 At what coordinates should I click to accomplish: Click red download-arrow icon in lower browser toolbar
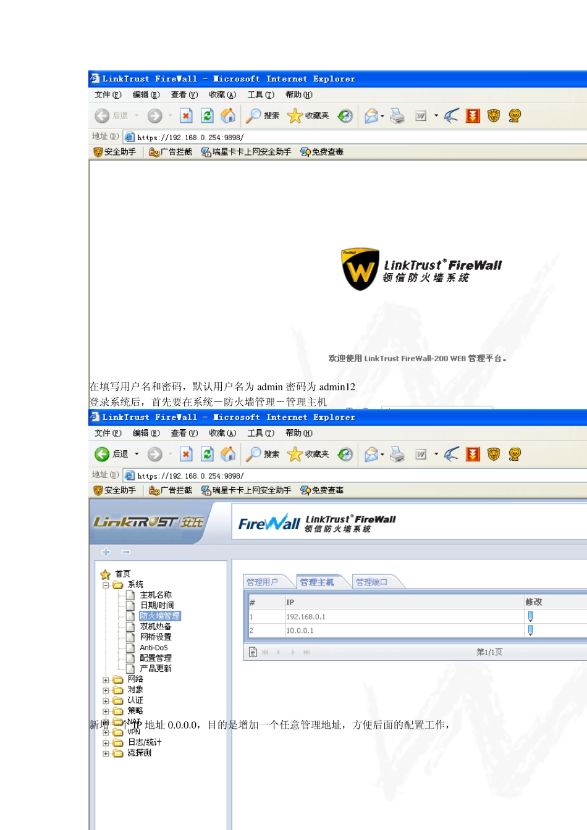[x=473, y=454]
